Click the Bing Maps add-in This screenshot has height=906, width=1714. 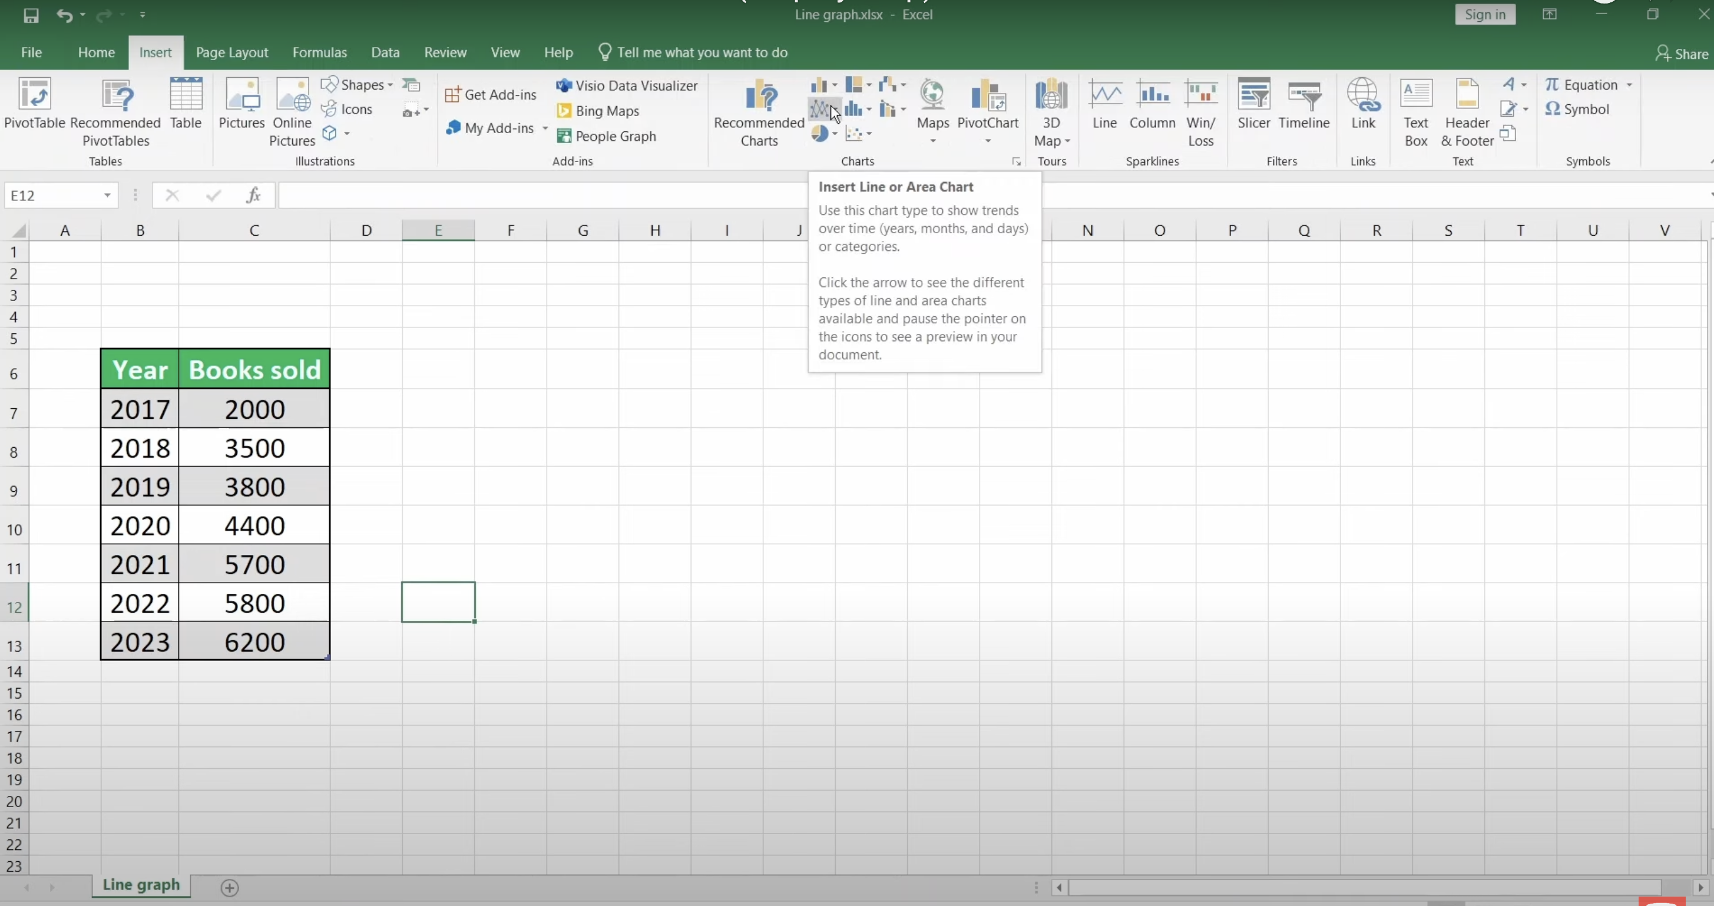coord(598,111)
